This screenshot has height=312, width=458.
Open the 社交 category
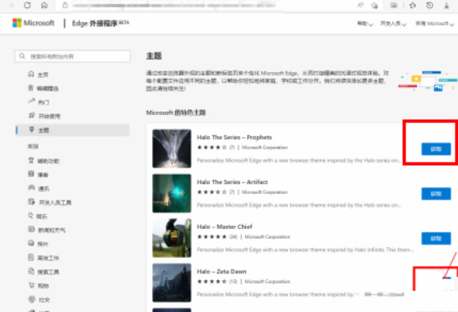(39, 300)
